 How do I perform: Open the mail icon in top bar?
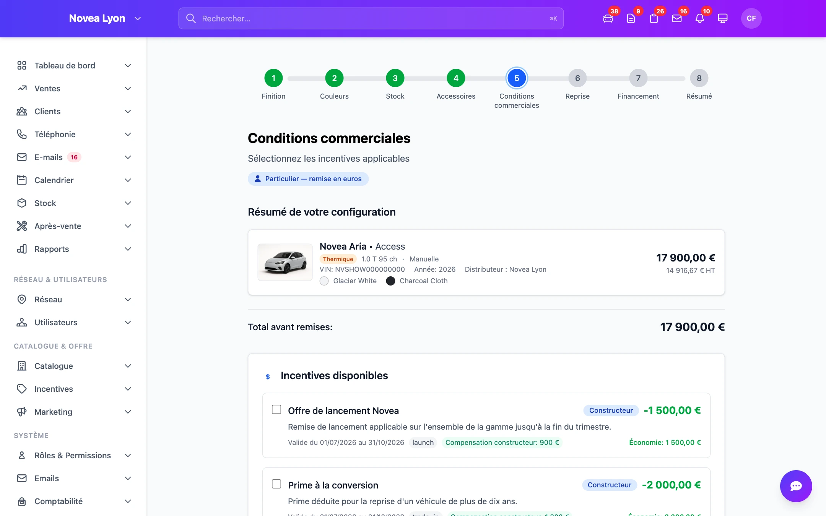pyautogui.click(x=677, y=18)
